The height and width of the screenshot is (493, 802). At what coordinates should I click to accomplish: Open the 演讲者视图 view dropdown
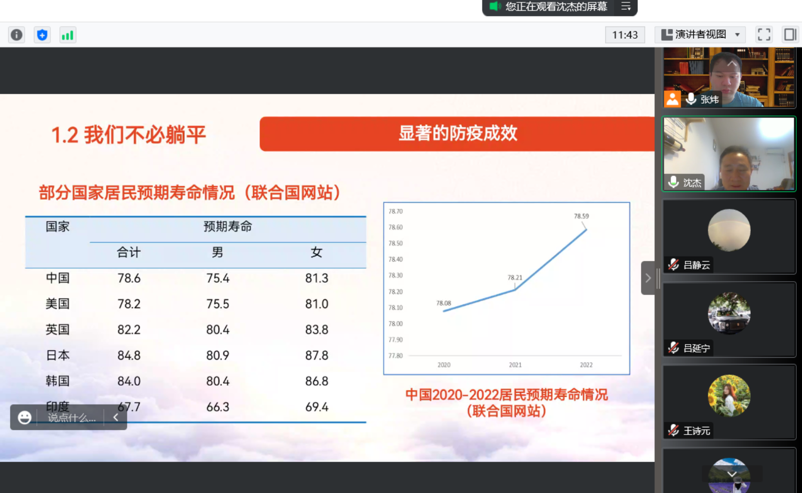(x=700, y=34)
